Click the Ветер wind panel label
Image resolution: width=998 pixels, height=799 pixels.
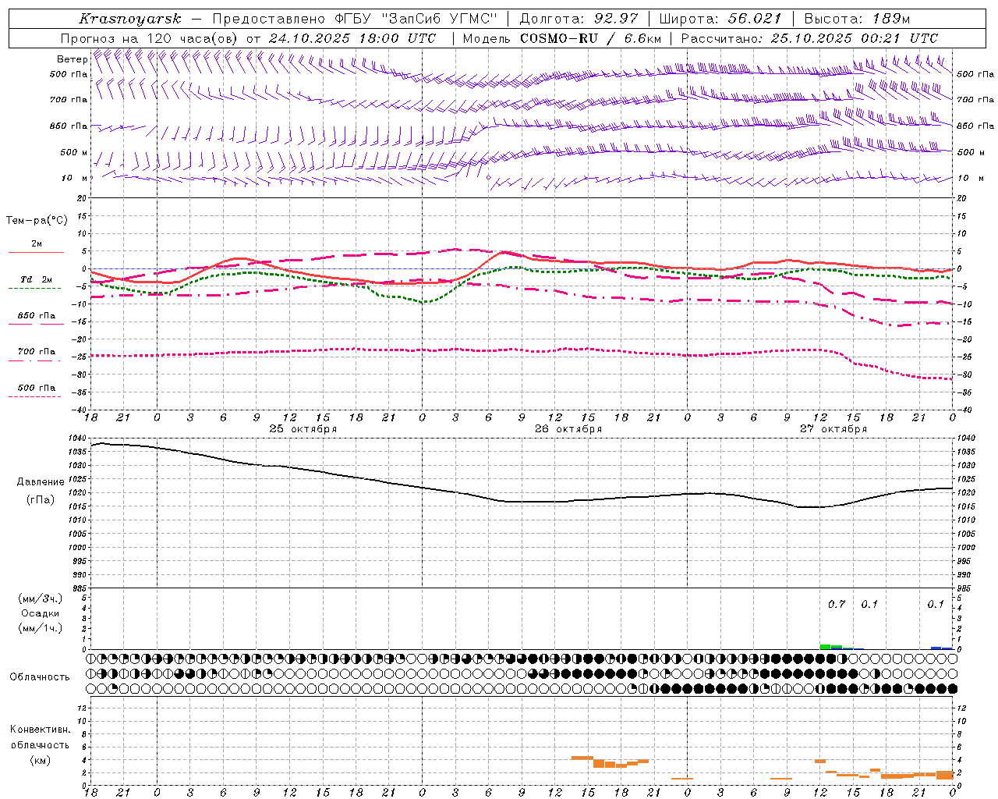(72, 59)
